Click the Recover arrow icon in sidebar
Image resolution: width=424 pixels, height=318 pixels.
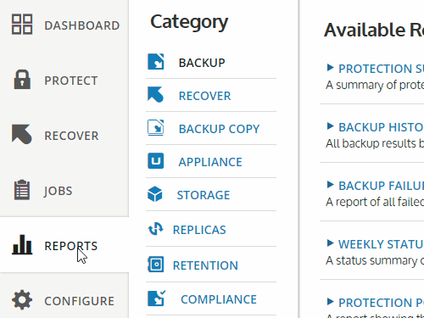[22, 134]
